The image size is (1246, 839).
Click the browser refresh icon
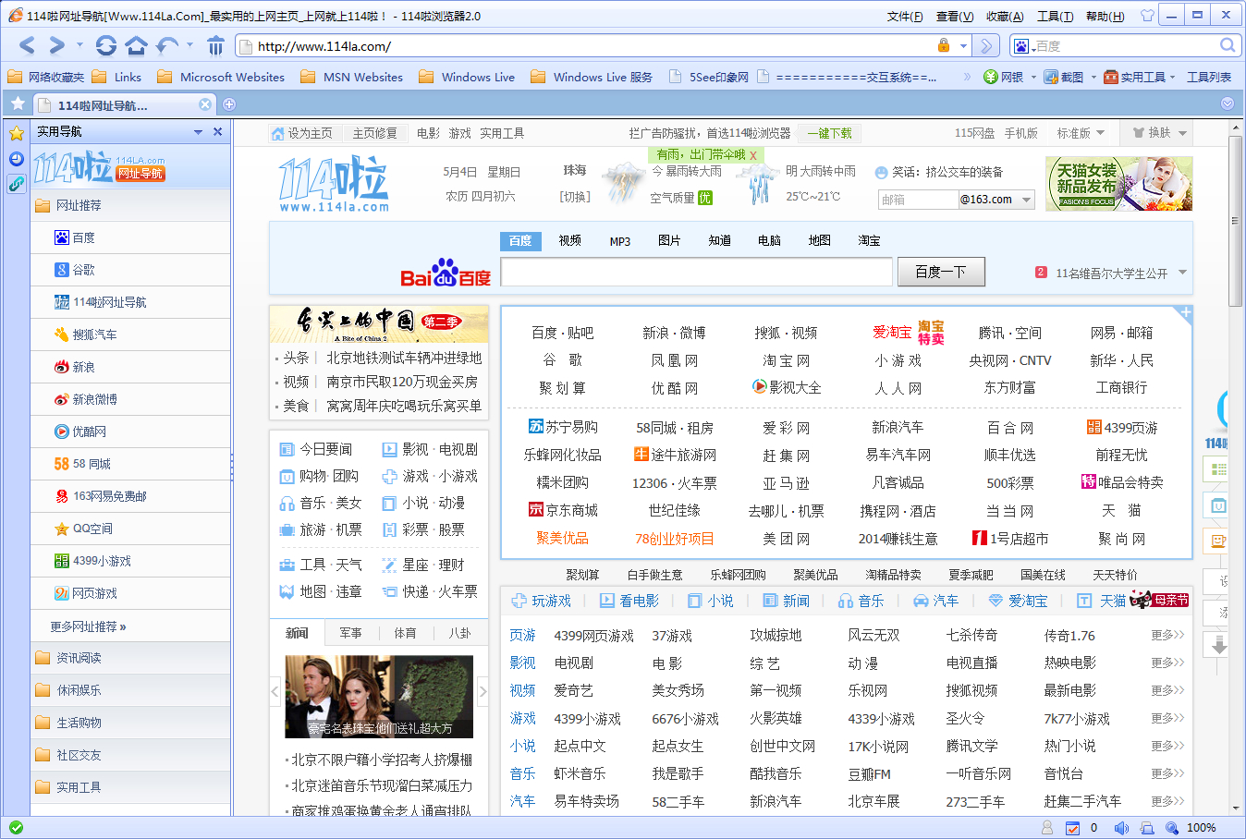(x=104, y=43)
